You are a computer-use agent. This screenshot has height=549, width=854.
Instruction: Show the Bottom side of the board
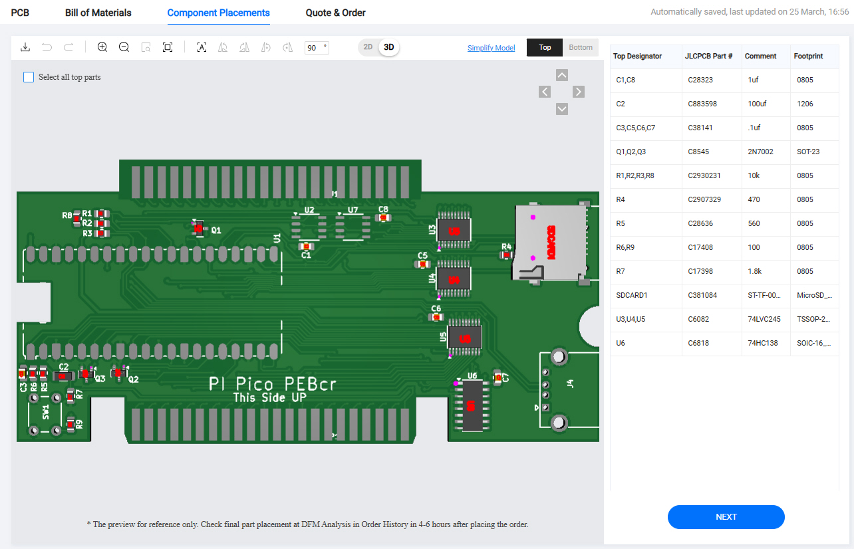tap(581, 47)
